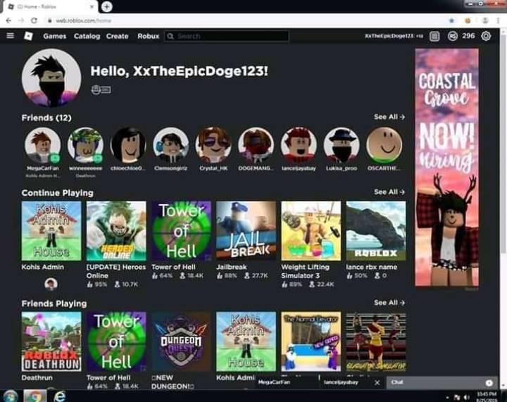Click See All for Friends
This screenshot has height=402, width=507.
tap(389, 117)
